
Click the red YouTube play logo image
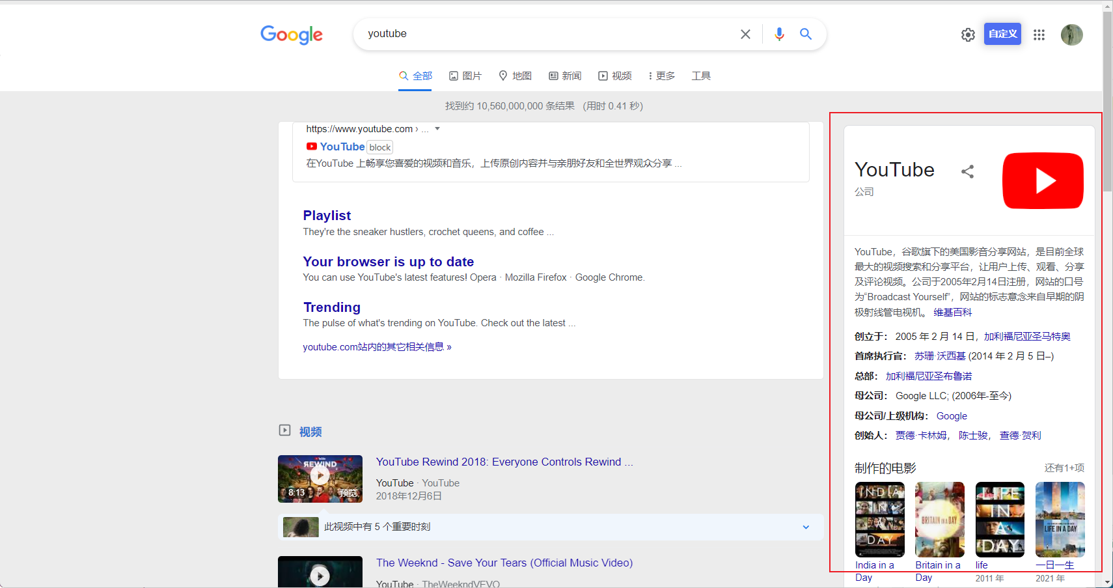point(1042,180)
